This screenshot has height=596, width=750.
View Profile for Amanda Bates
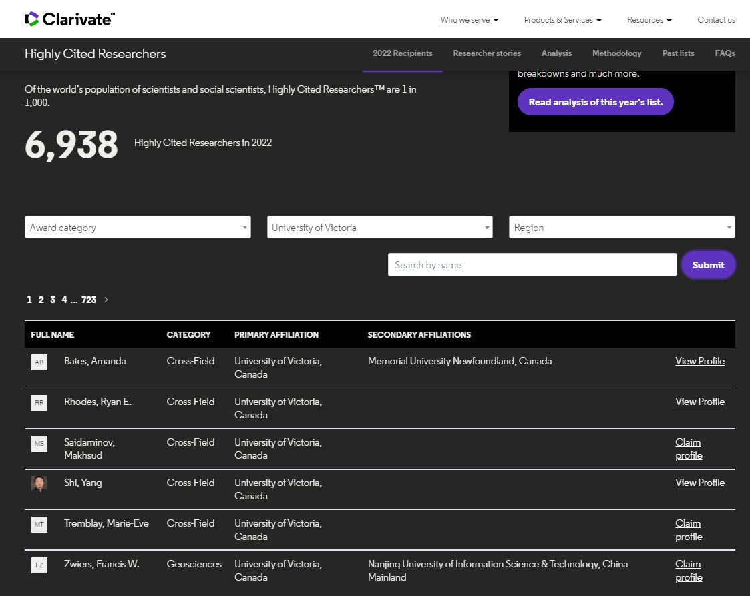click(700, 361)
